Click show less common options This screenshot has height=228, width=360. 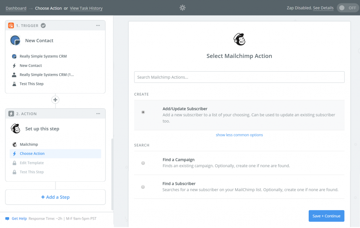coord(239,135)
